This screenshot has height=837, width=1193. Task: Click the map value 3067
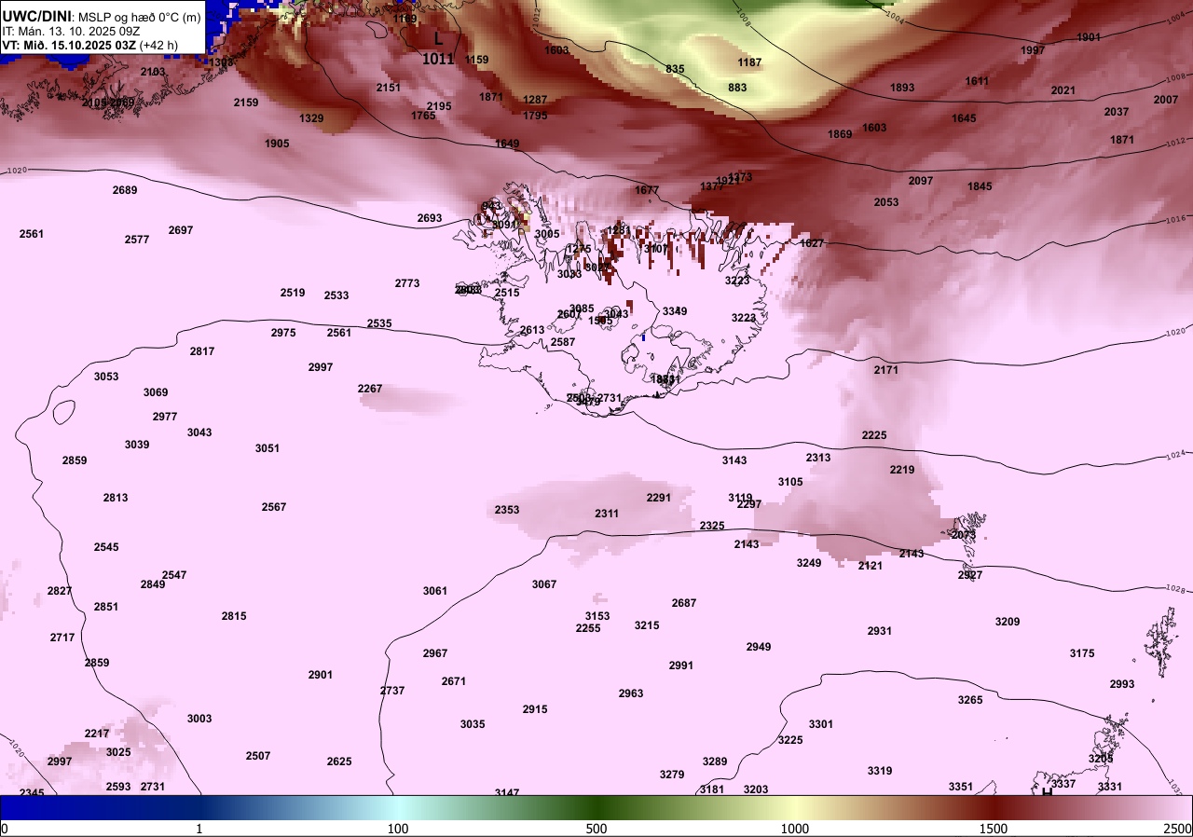(x=544, y=584)
